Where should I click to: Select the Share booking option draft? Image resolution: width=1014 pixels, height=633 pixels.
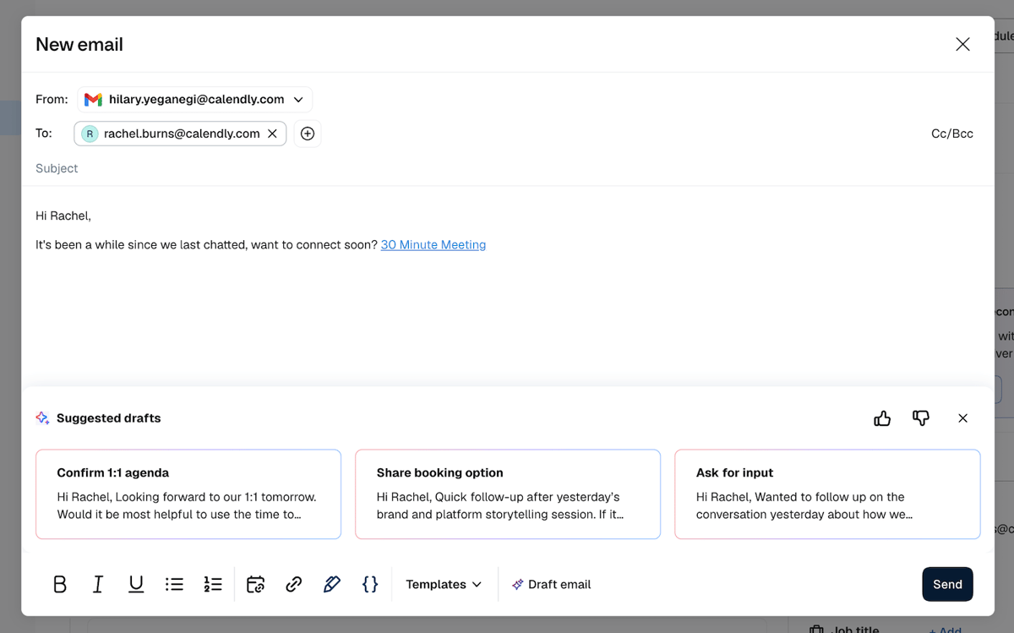click(508, 494)
